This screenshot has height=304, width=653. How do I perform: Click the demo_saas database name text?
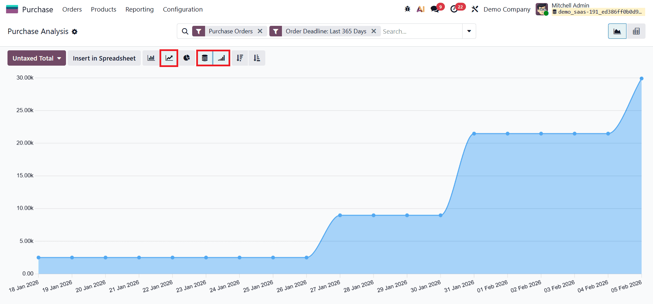click(x=600, y=12)
